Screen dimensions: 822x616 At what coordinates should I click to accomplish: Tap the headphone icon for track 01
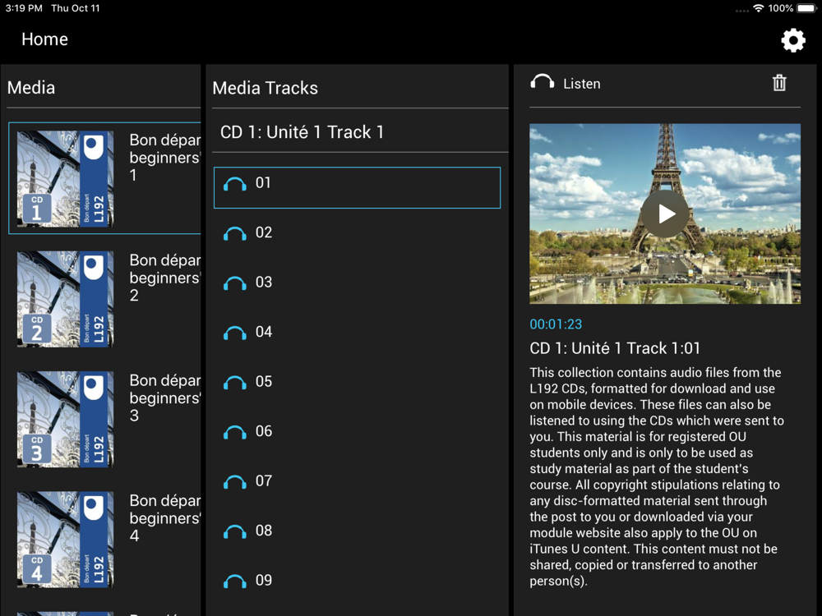pos(235,184)
